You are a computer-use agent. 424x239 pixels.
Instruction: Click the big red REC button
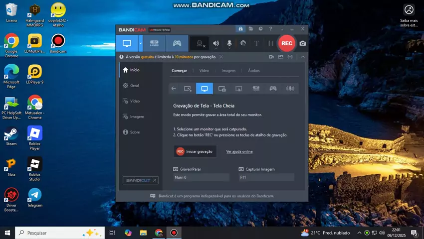287,43
